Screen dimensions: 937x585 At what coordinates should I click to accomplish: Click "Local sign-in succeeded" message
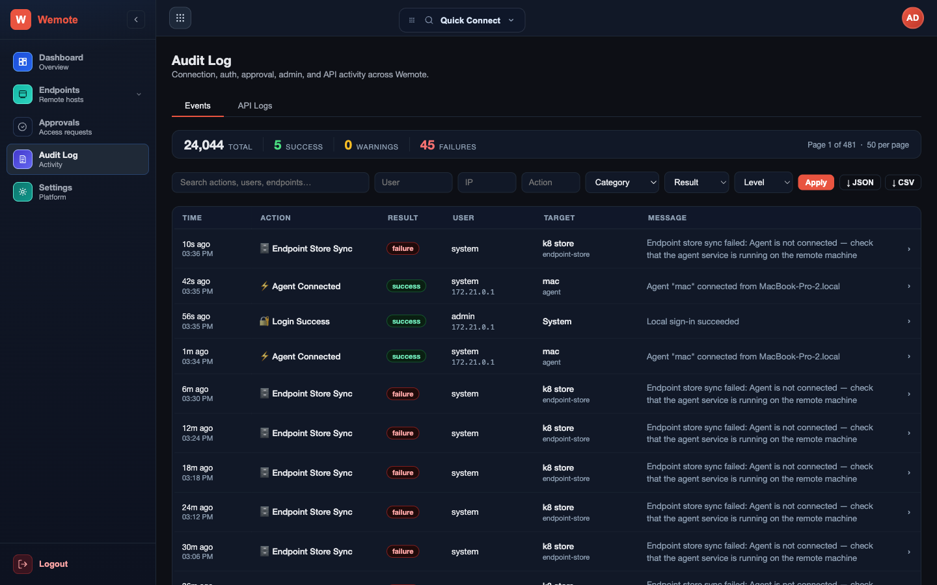(x=693, y=321)
